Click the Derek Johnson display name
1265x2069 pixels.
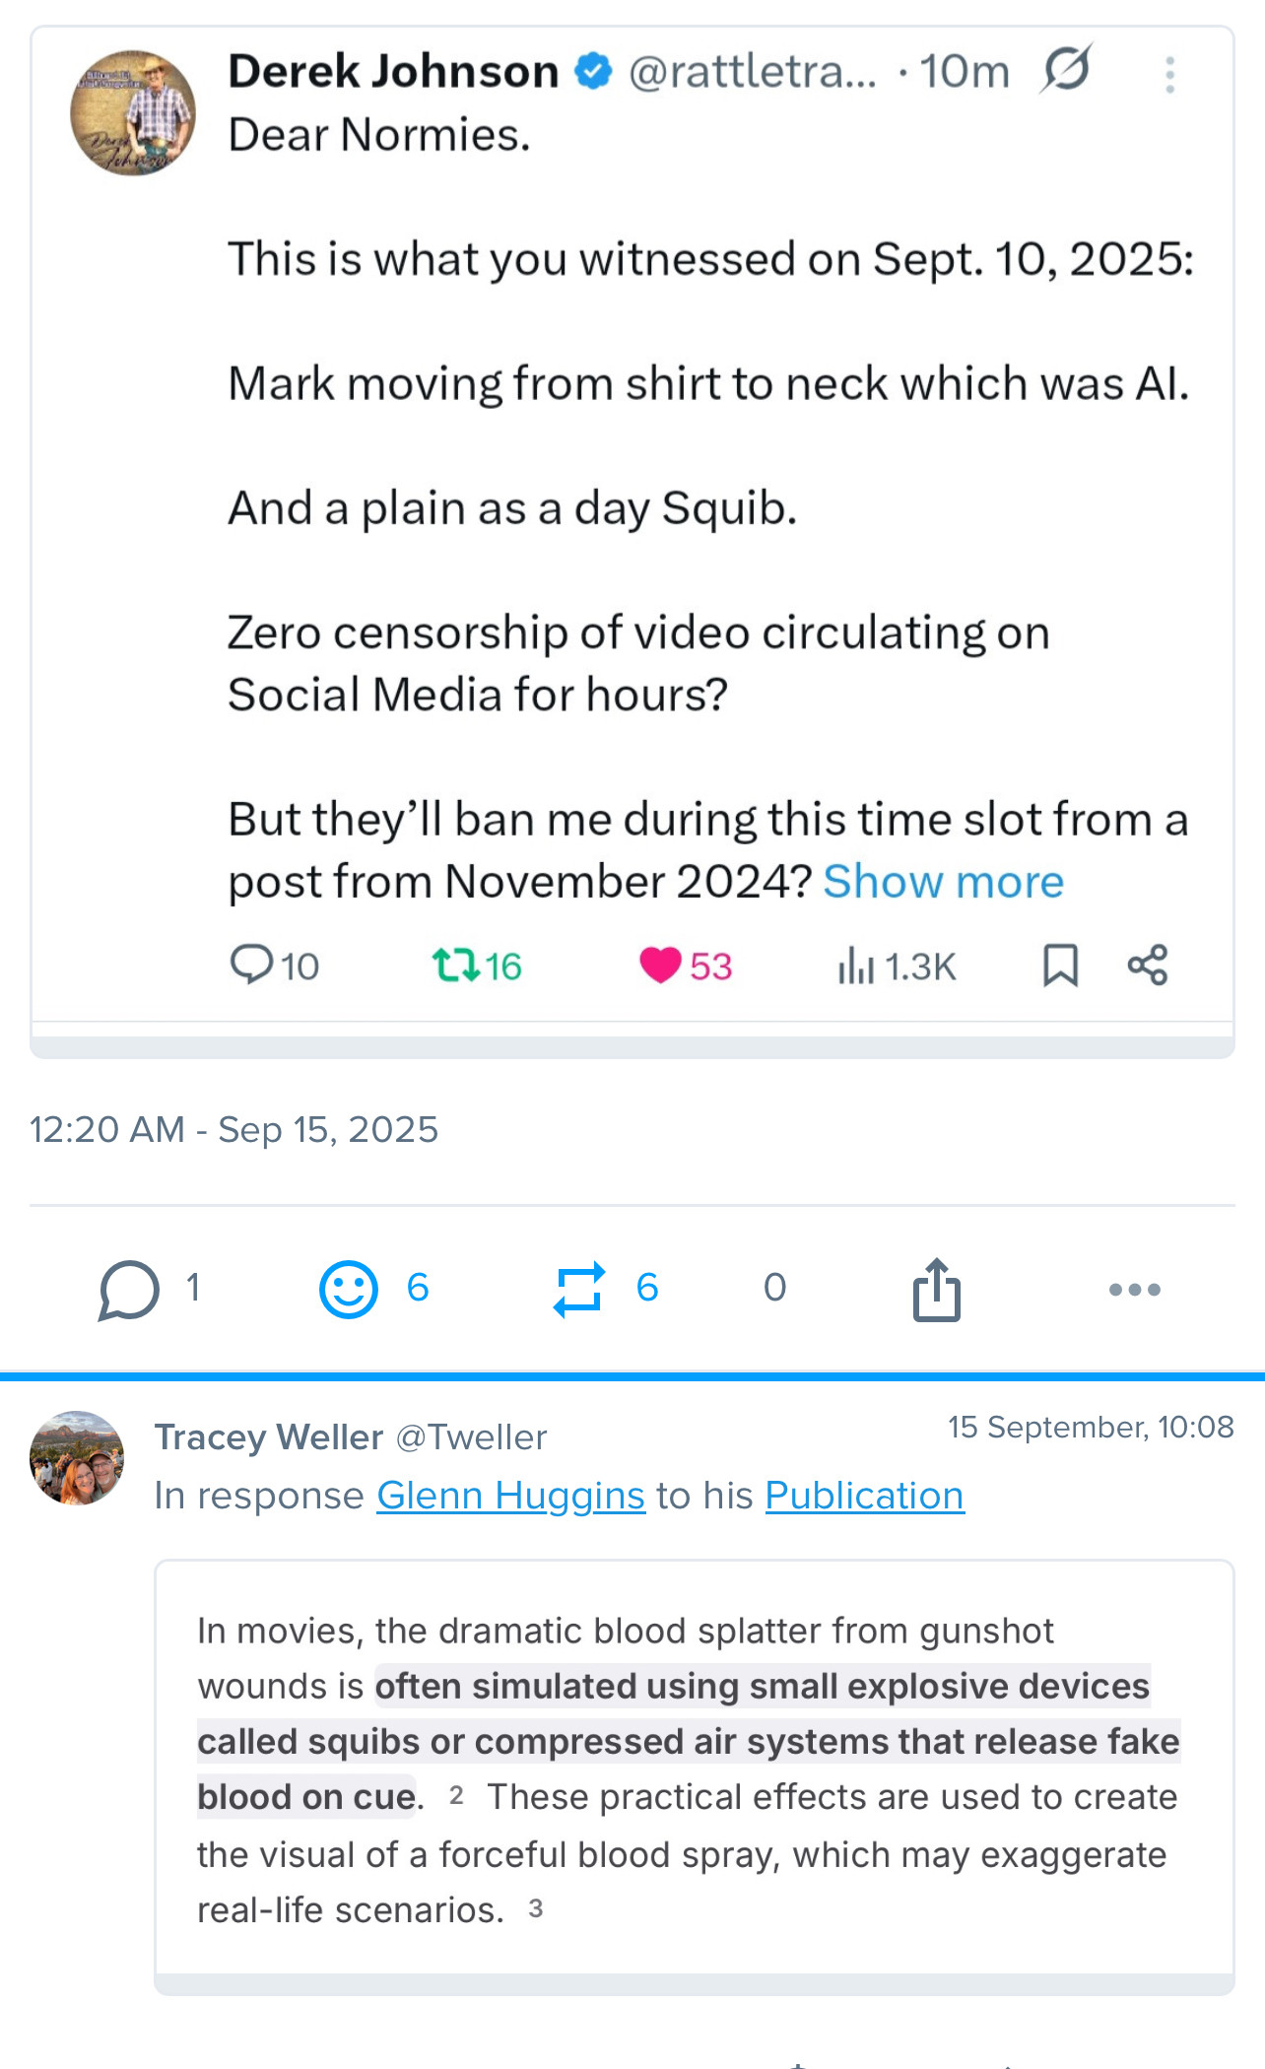[x=393, y=72]
